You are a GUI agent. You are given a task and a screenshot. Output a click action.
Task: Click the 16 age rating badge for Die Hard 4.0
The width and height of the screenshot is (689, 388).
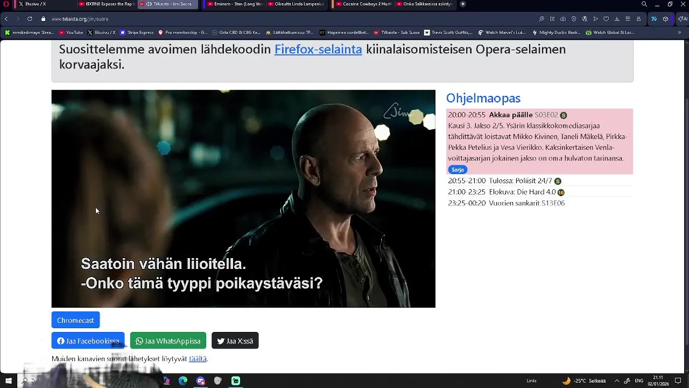561,192
